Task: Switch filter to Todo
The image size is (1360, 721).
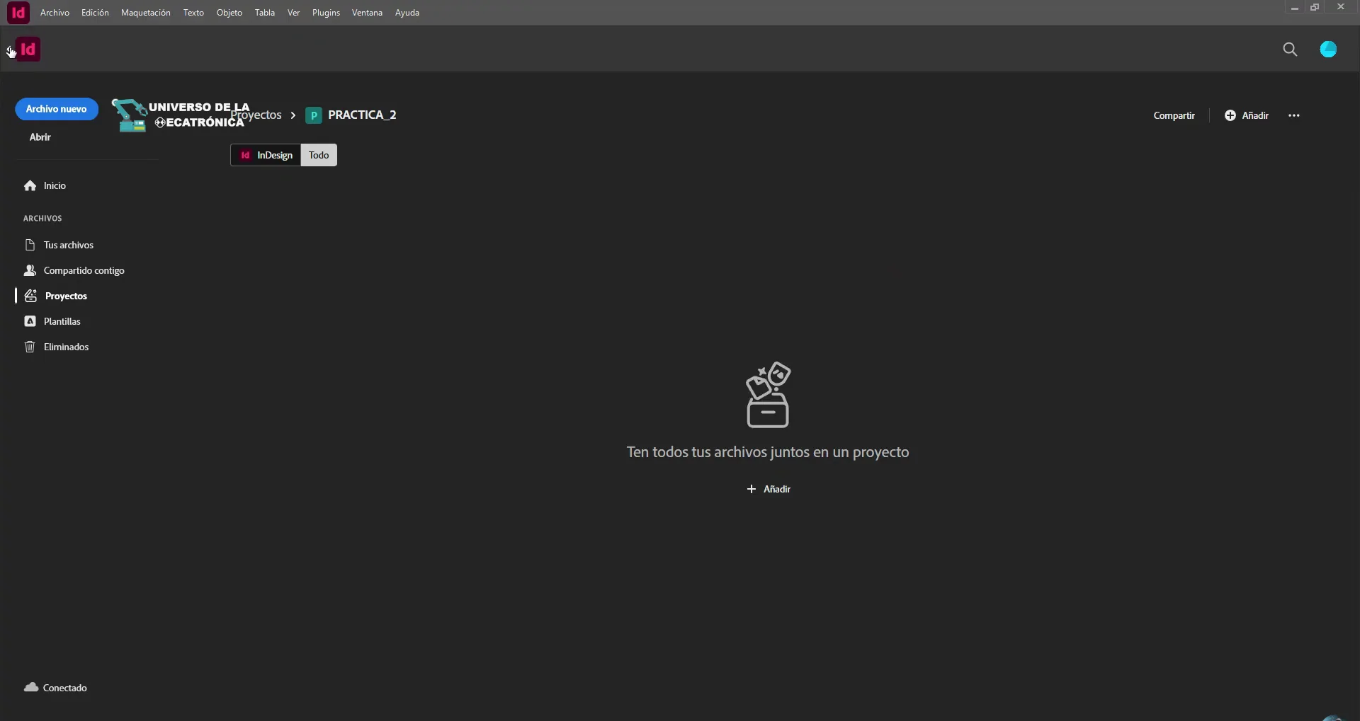Action: point(319,155)
